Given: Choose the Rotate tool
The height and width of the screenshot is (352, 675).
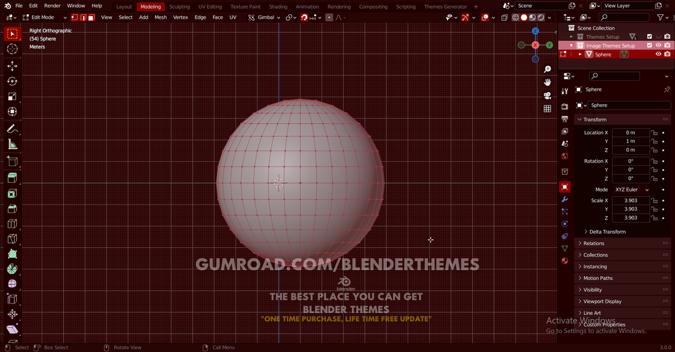Looking at the screenshot, I should [x=12, y=81].
